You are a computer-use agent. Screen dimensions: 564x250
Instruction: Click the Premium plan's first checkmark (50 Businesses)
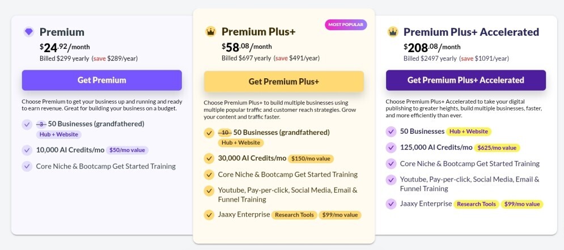pyautogui.click(x=27, y=124)
